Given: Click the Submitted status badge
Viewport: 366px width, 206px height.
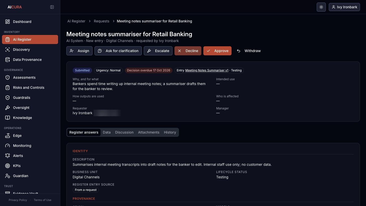Looking at the screenshot, I should point(82,70).
